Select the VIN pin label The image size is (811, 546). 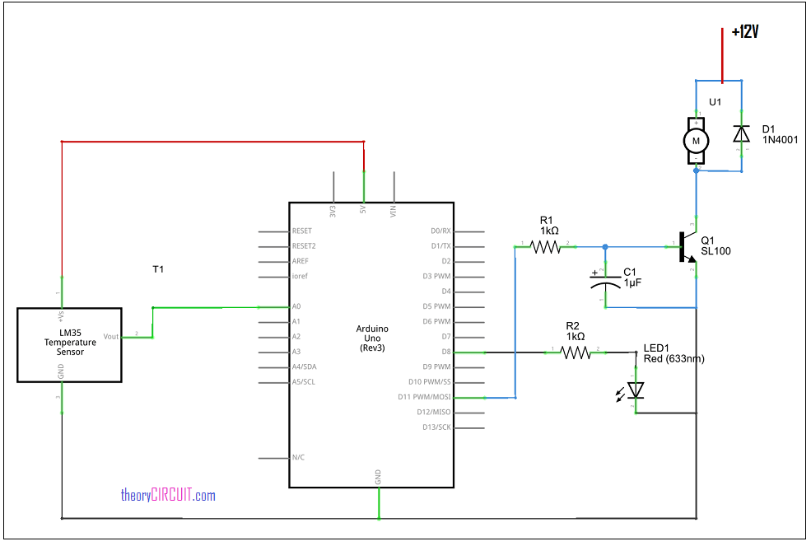[x=394, y=210]
